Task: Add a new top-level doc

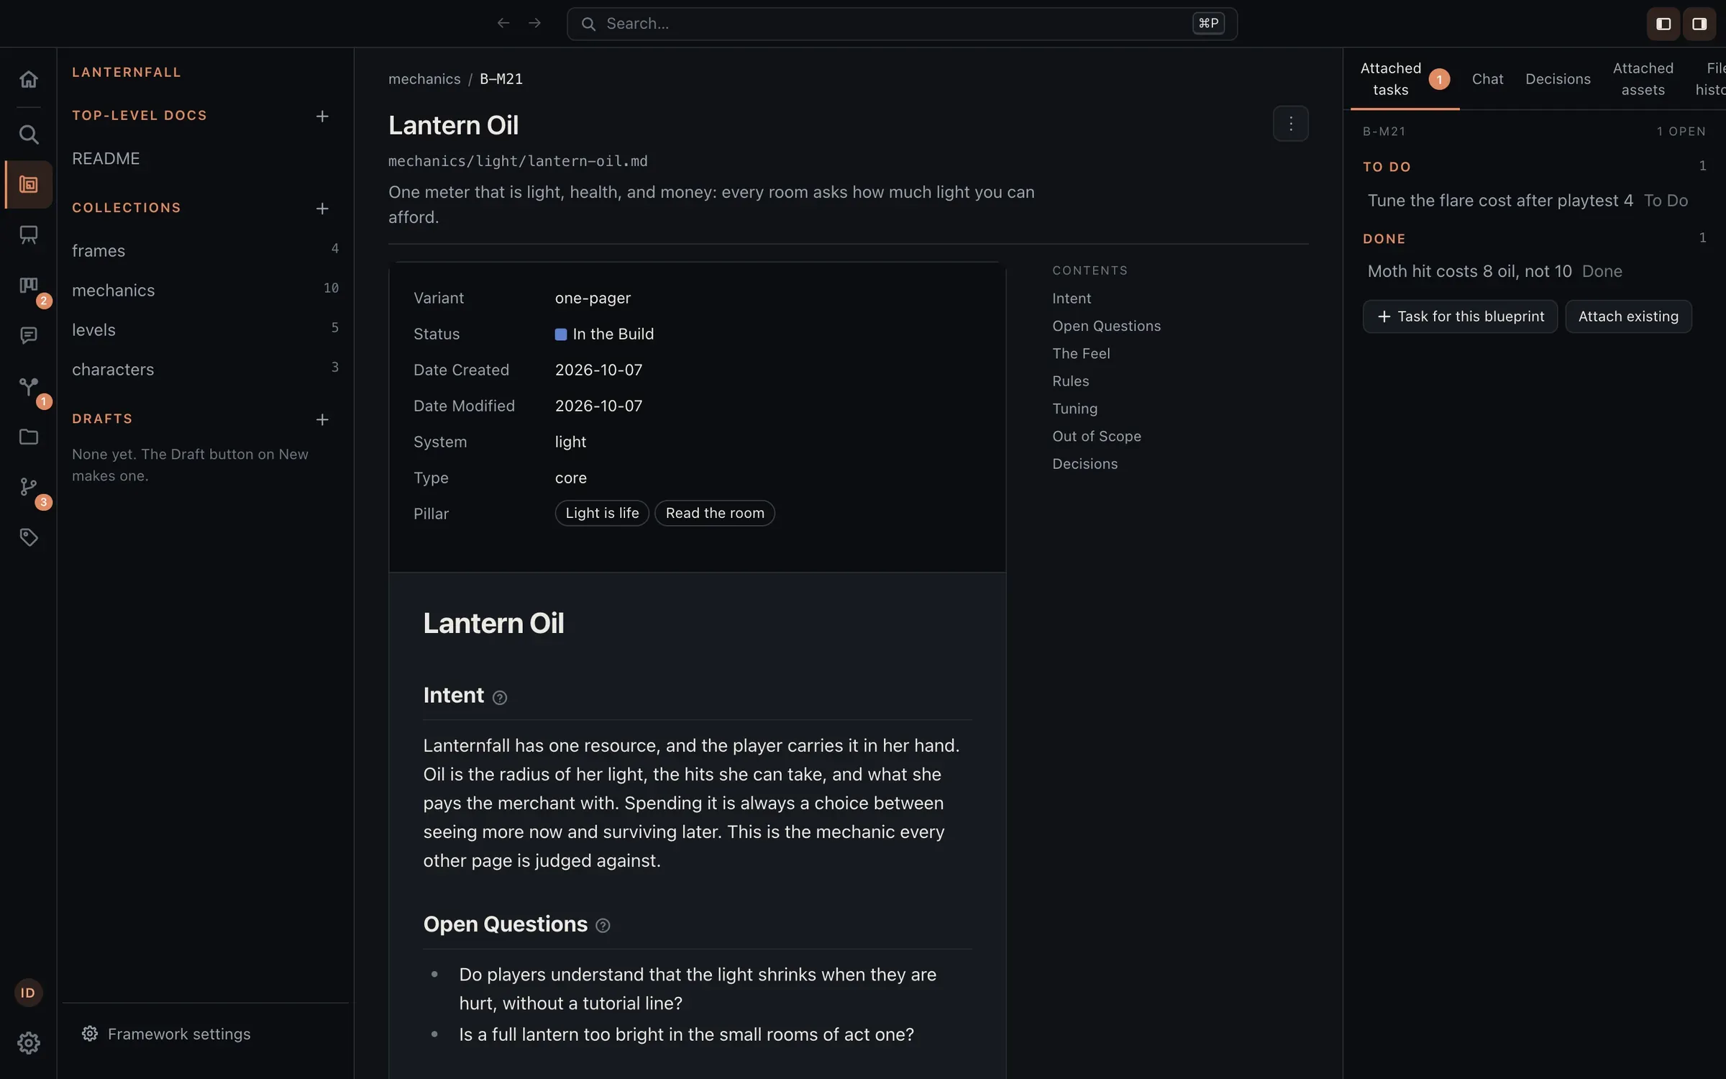Action: pyautogui.click(x=322, y=116)
